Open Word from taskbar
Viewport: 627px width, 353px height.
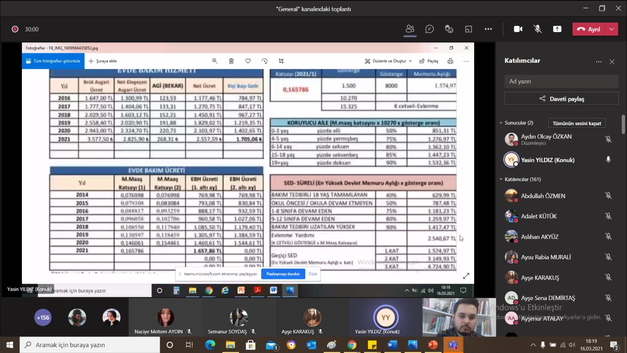(392, 345)
